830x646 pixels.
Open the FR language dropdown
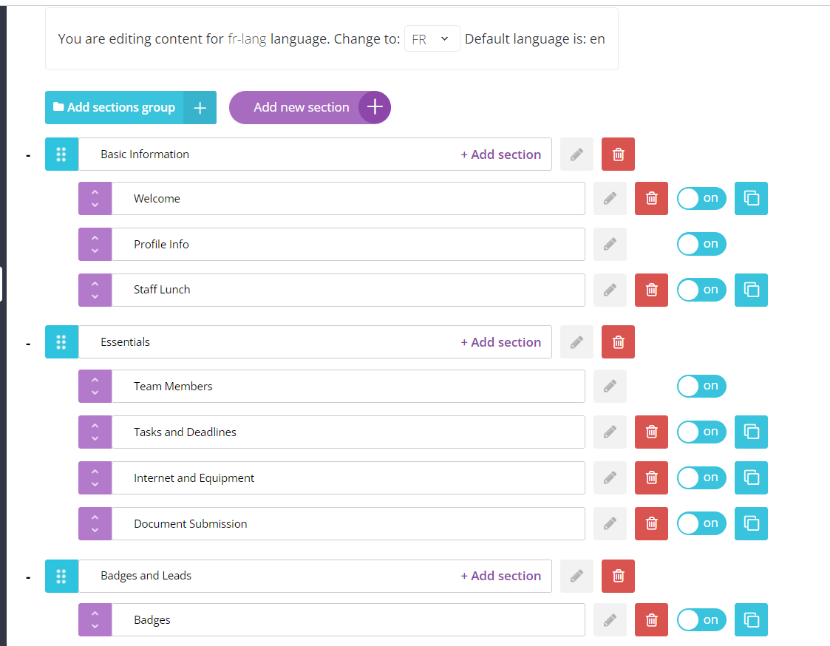(432, 38)
